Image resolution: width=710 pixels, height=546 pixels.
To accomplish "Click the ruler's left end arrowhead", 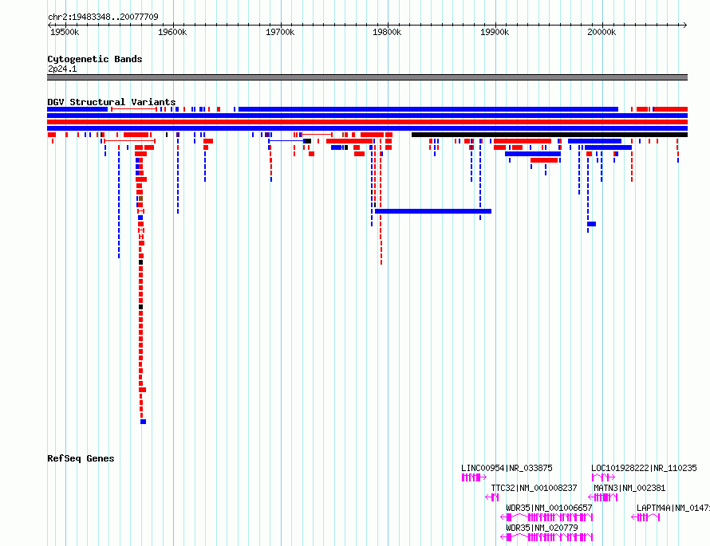I will pos(49,26).
